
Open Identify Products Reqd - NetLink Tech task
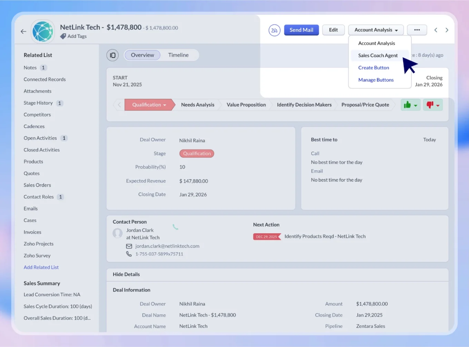coord(325,236)
